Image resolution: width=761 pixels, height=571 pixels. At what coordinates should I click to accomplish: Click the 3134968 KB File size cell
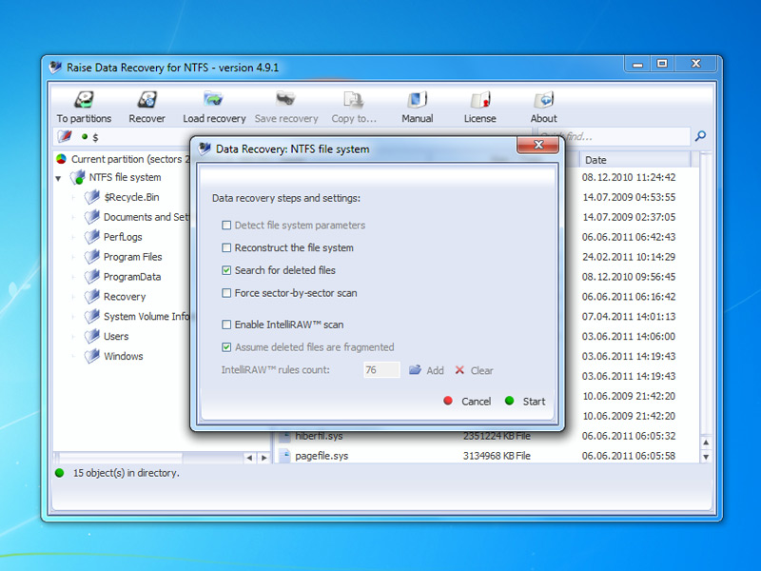pyautogui.click(x=497, y=456)
